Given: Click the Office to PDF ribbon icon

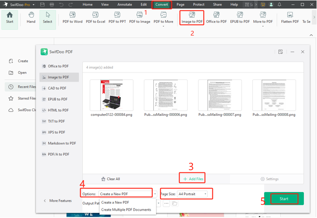Looking at the screenshot, I should pos(216,18).
